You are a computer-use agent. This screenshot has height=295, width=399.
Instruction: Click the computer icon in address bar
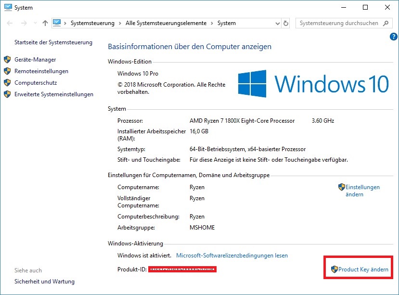tap(57, 23)
